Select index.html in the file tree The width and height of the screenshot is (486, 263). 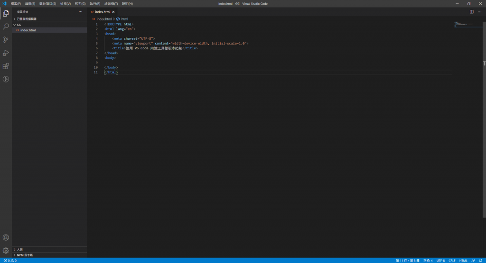pyautogui.click(x=49, y=30)
